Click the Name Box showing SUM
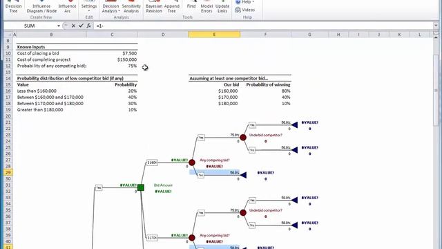Viewport: 442px width, 249px height. coord(30,26)
